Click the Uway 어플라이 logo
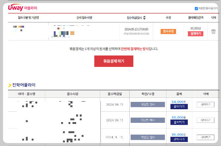The height and width of the screenshot is (146, 221). tap(22, 7)
